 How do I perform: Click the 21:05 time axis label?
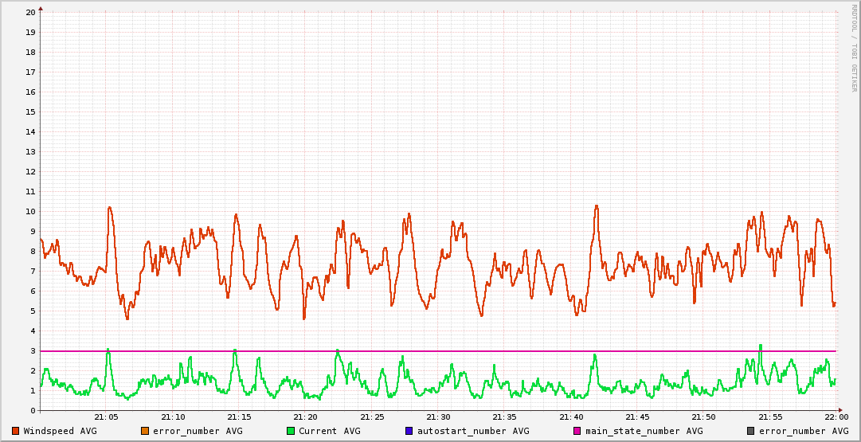pyautogui.click(x=107, y=417)
